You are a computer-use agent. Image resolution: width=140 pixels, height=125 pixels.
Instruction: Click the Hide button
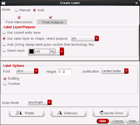coord(103,121)
